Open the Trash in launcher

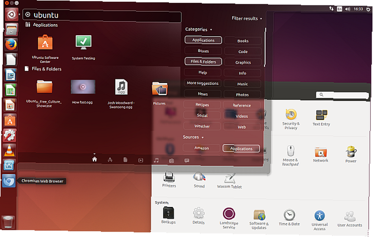point(8,222)
